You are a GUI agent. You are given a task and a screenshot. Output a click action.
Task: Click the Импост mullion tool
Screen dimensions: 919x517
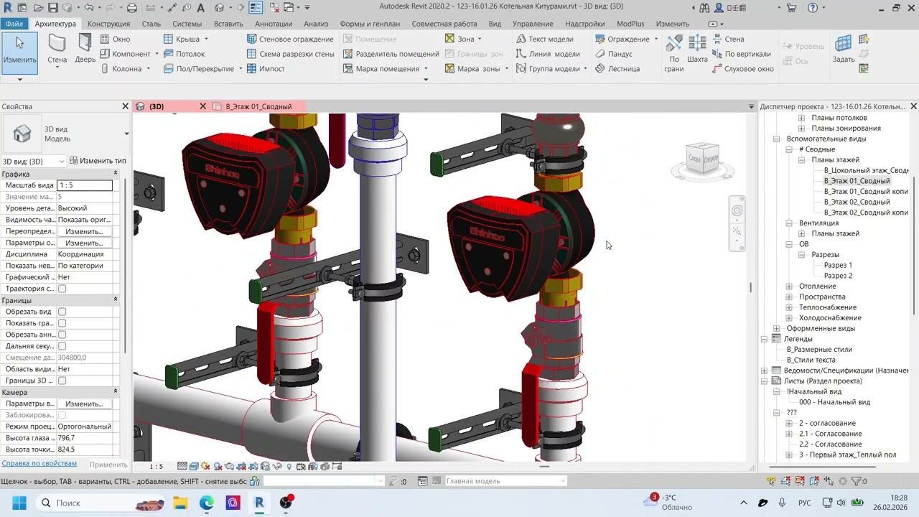pos(266,69)
